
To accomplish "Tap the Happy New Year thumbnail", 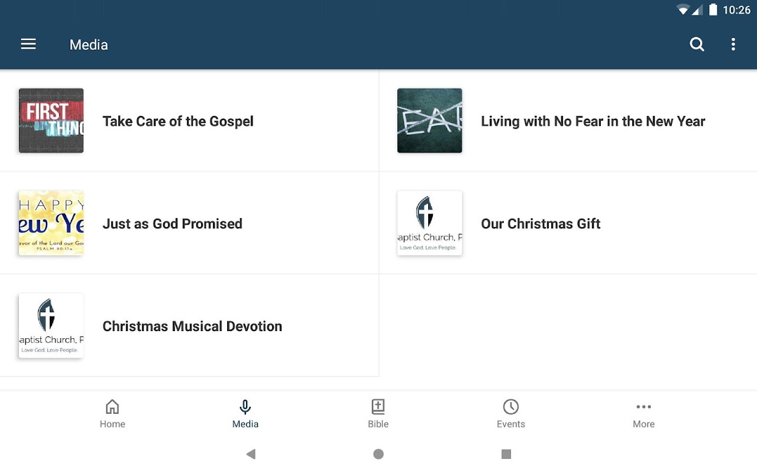I will point(51,223).
